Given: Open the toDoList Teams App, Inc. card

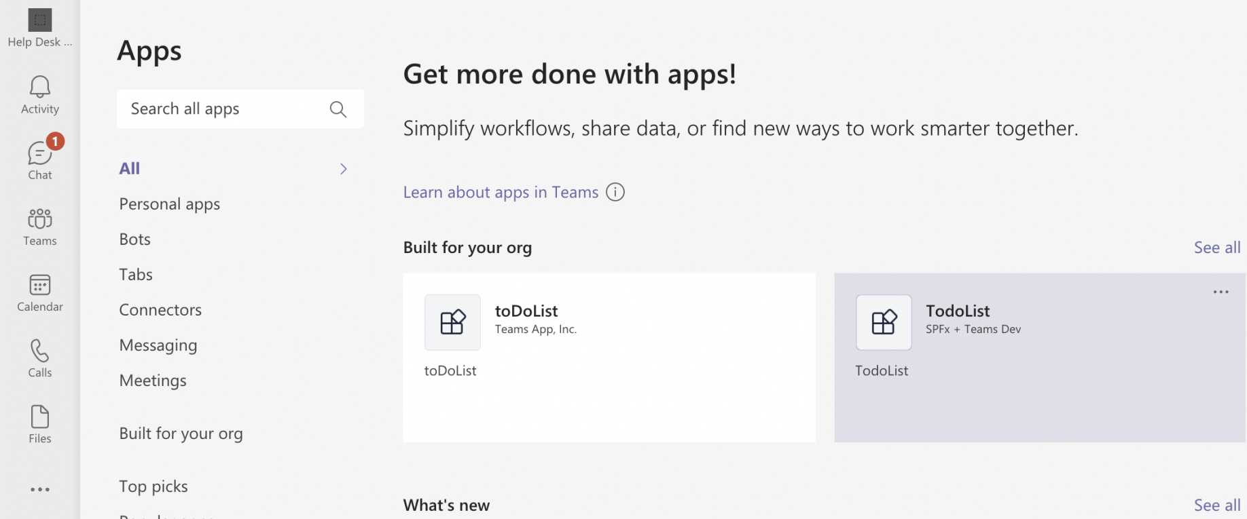Looking at the screenshot, I should coord(609,358).
